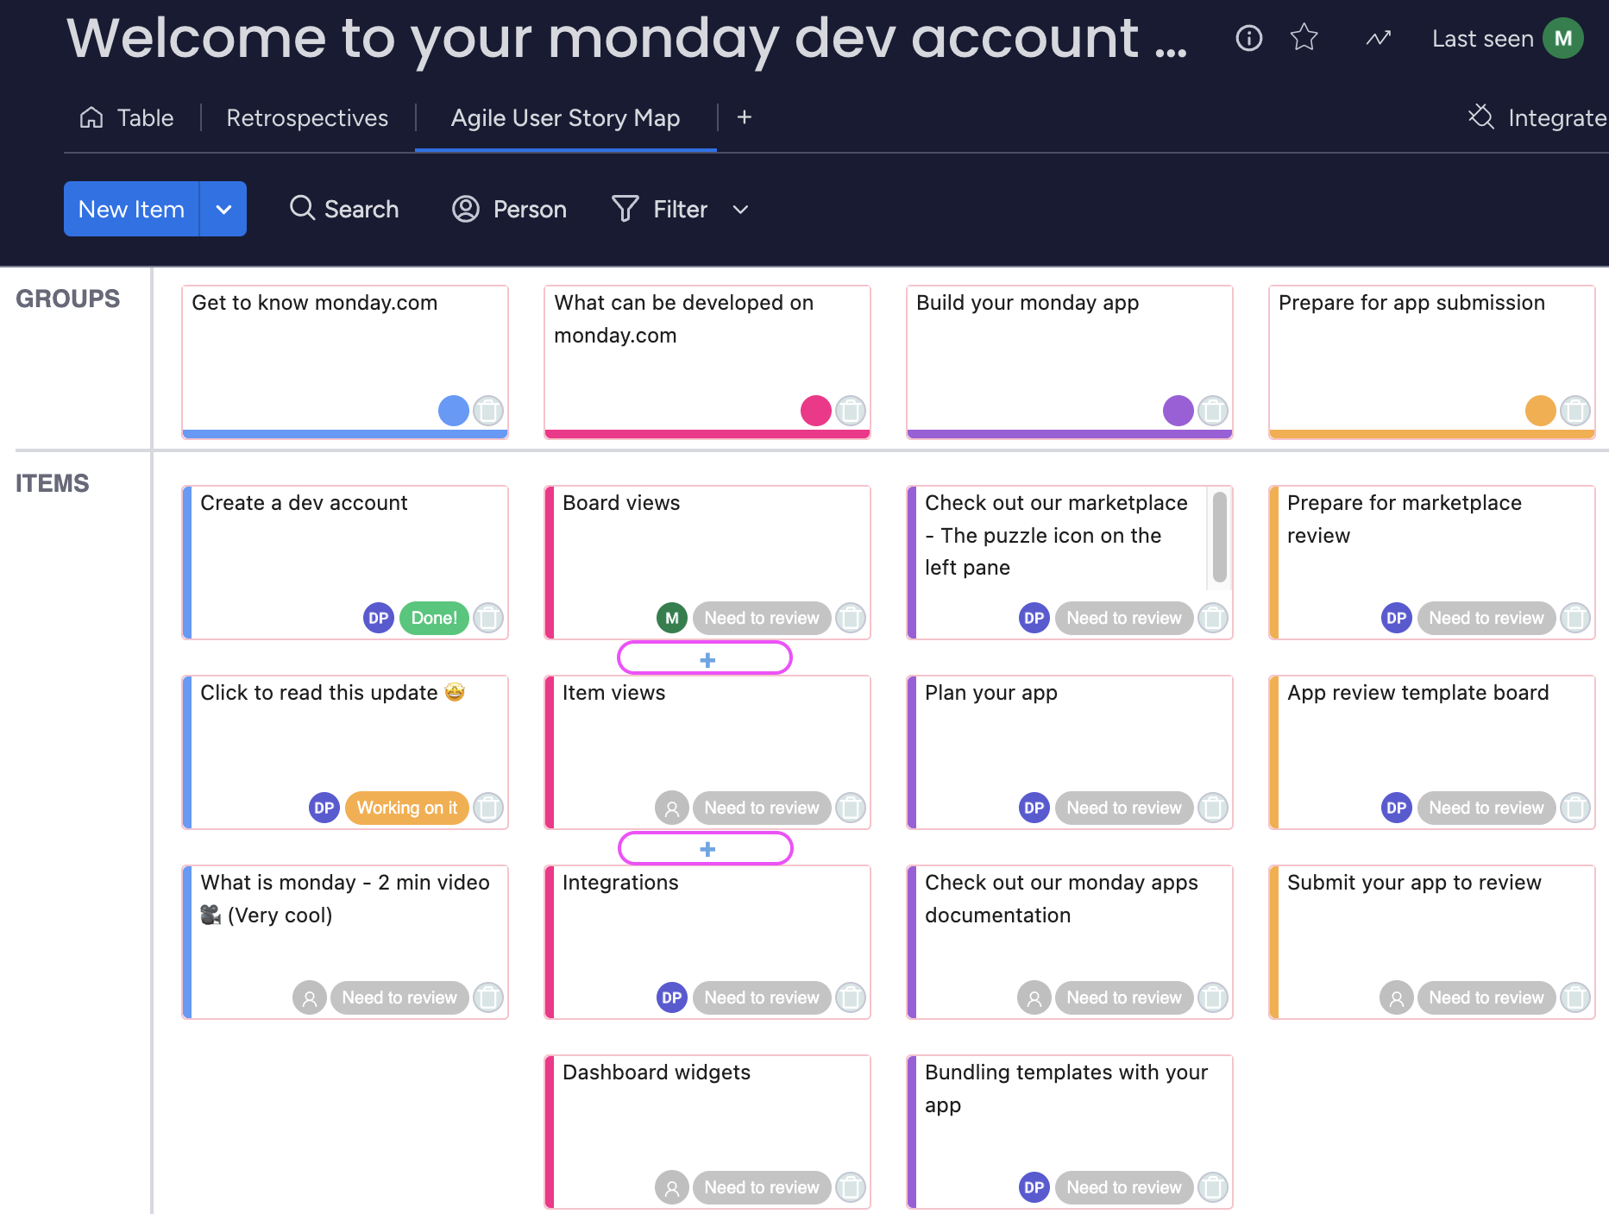Click purple color dot on Build your monday app
The image size is (1609, 1214).
point(1178,411)
